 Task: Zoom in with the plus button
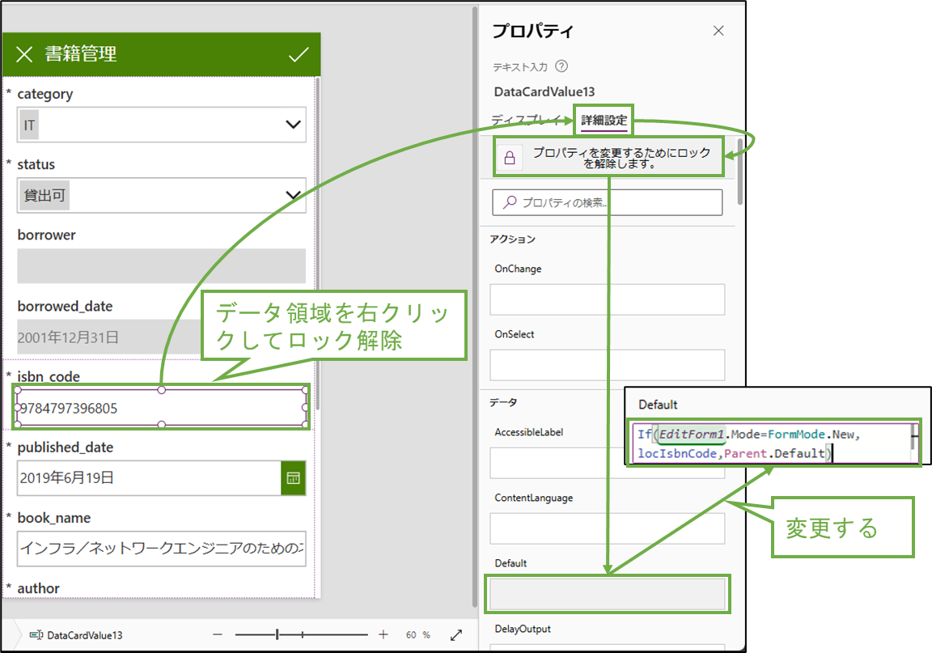(383, 634)
